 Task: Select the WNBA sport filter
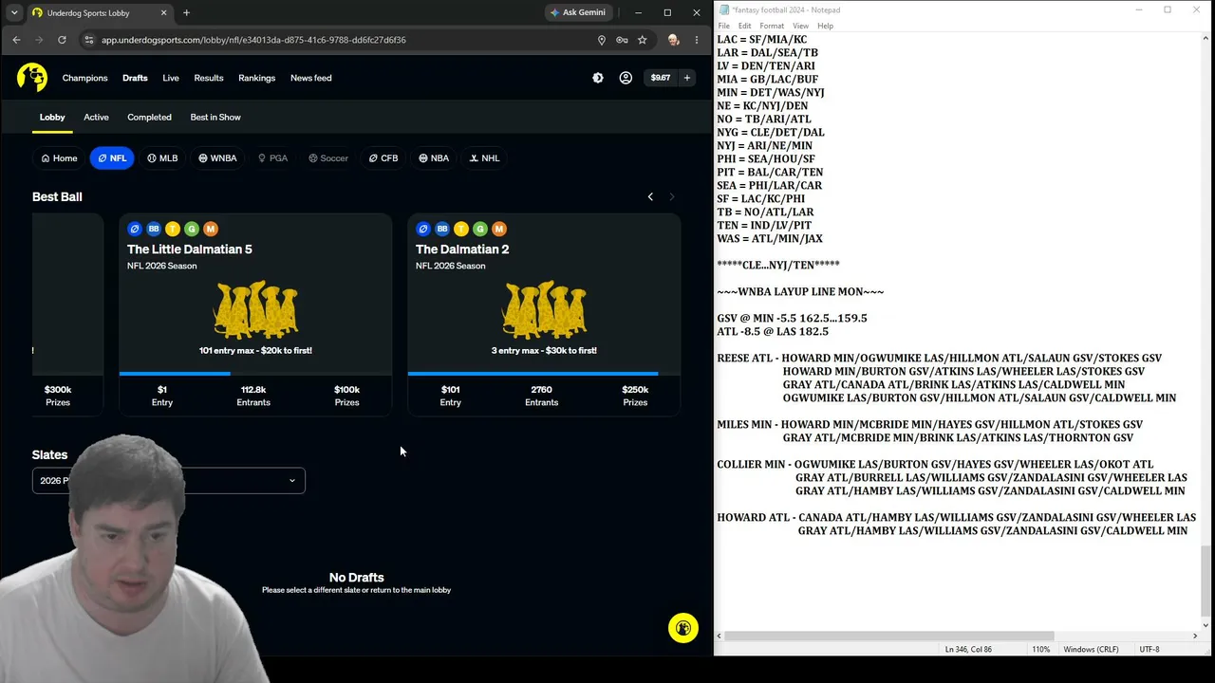pos(217,158)
